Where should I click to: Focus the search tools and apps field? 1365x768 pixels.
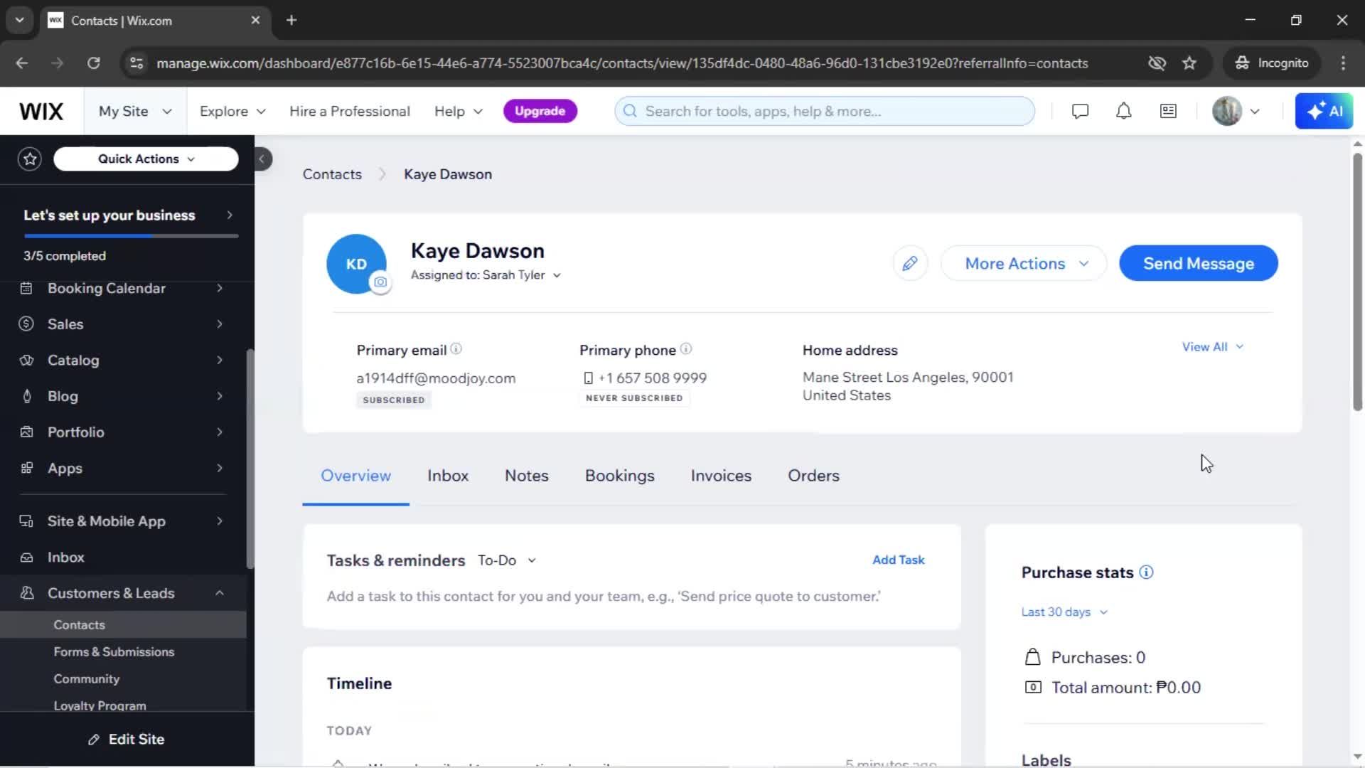click(x=825, y=112)
